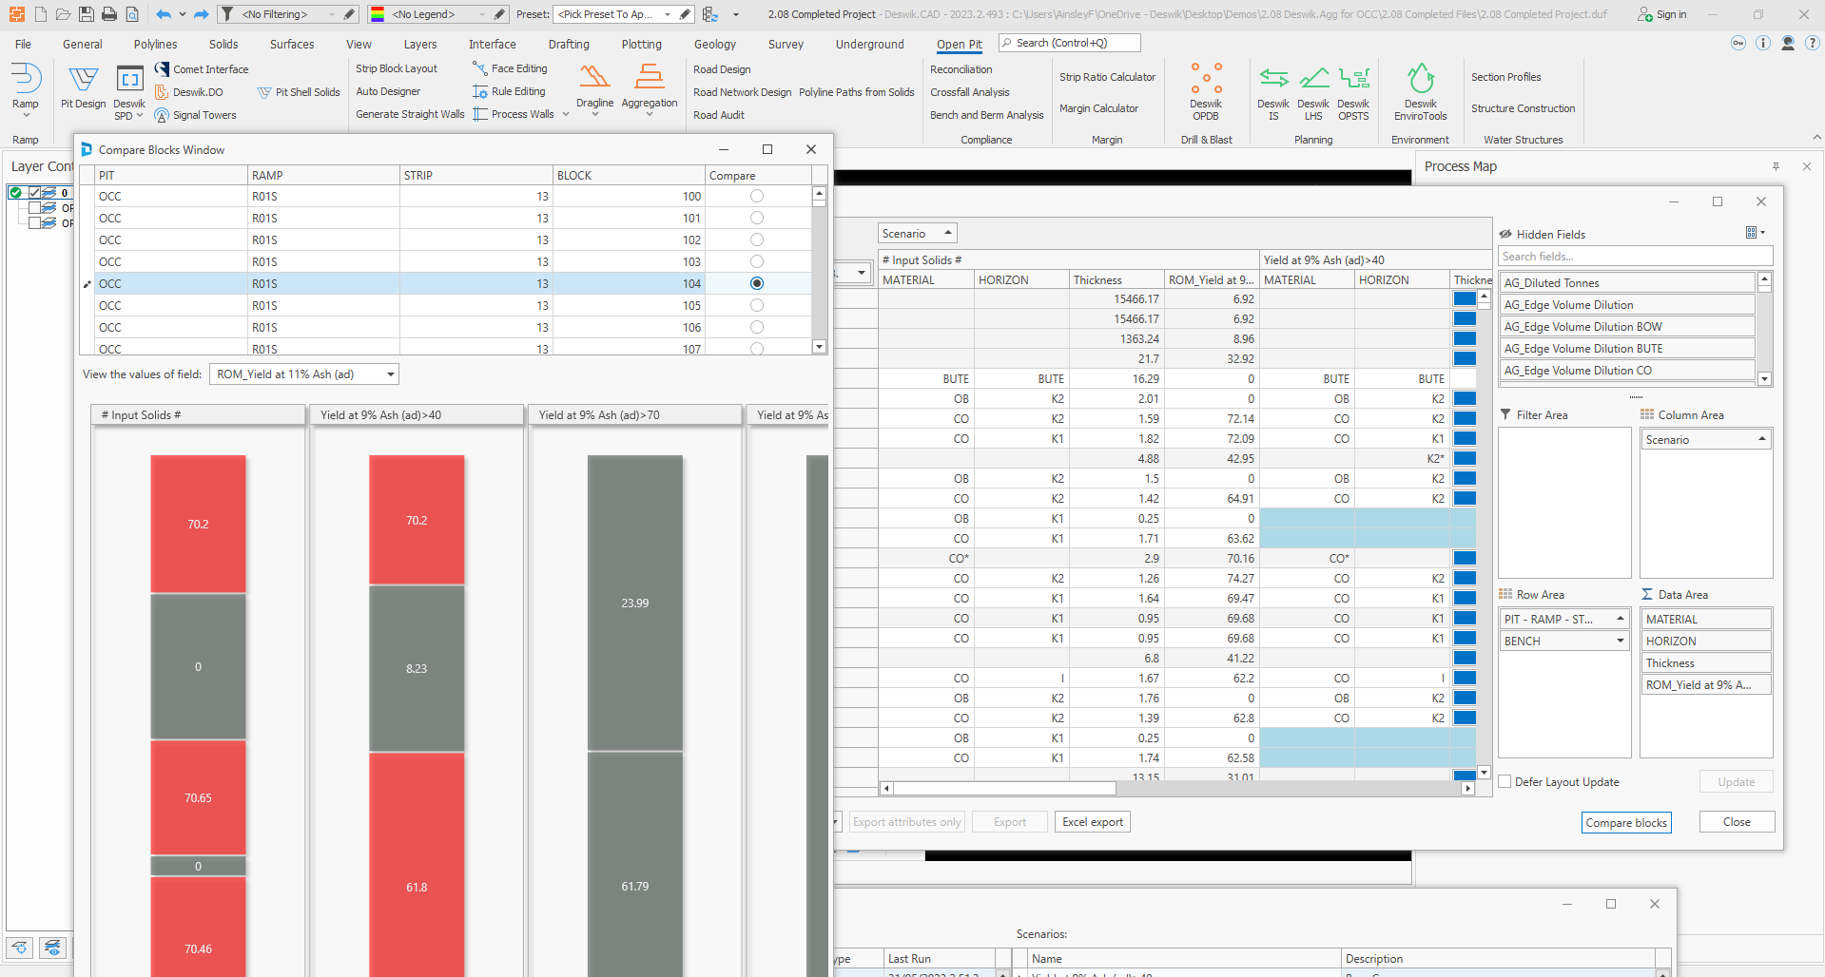Open the Dragline tool
Screen dimensions: 1825x977
pyautogui.click(x=594, y=87)
